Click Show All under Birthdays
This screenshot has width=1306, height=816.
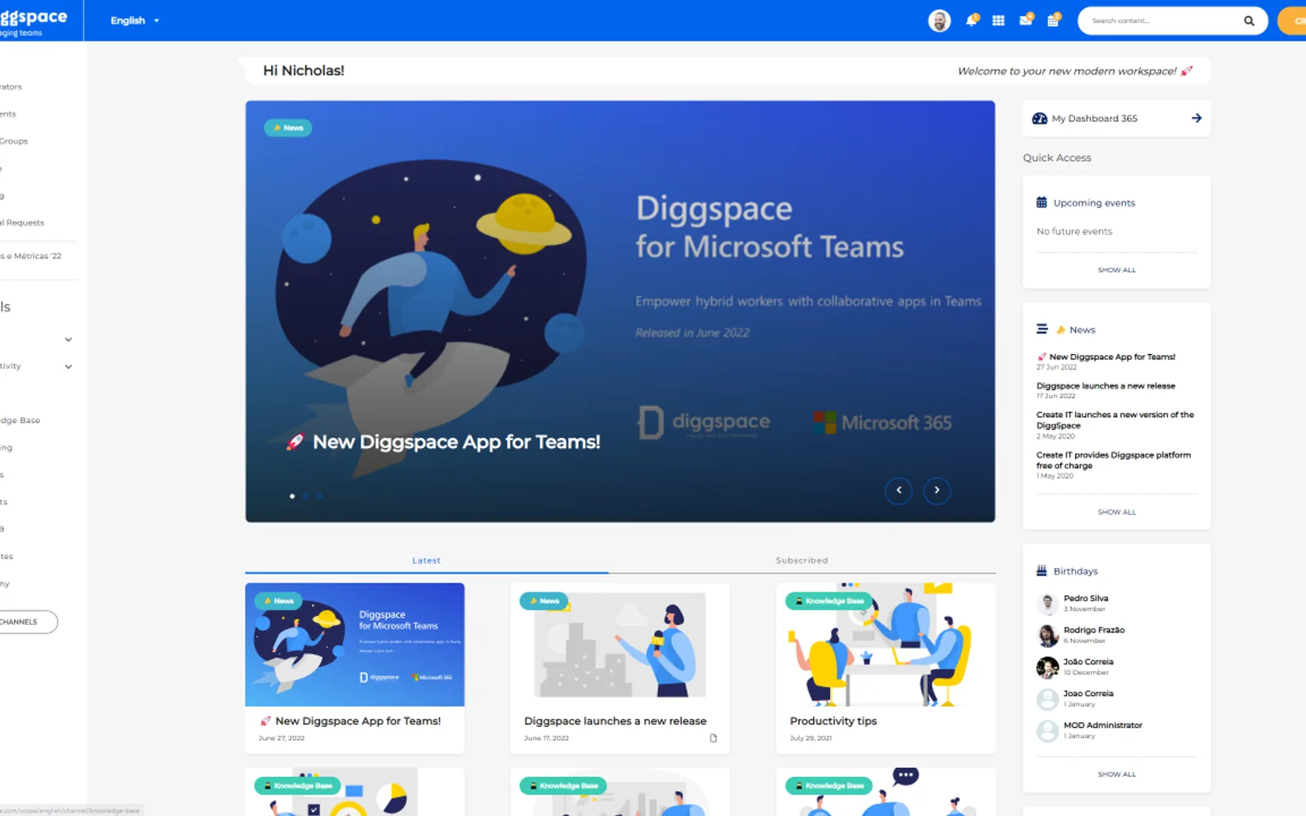coord(1117,774)
